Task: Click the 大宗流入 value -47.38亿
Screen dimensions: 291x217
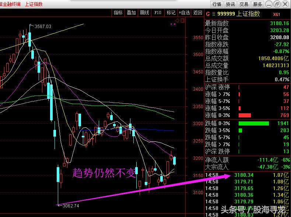Action: coord(268,167)
